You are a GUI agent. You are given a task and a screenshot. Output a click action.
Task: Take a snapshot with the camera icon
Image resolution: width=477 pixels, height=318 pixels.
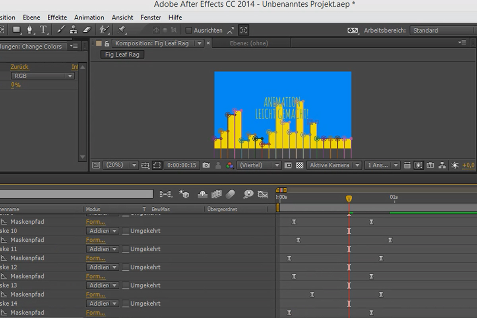206,165
